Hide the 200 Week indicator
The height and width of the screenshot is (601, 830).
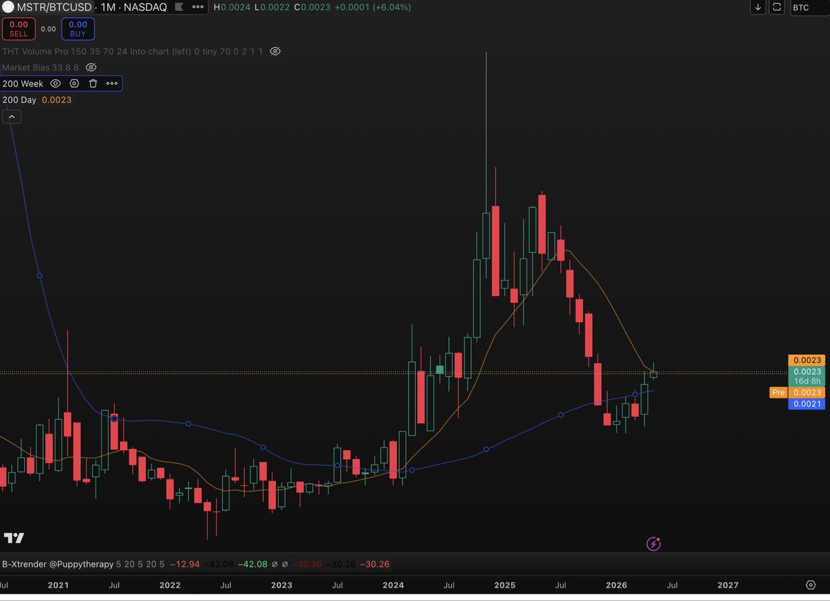56,84
